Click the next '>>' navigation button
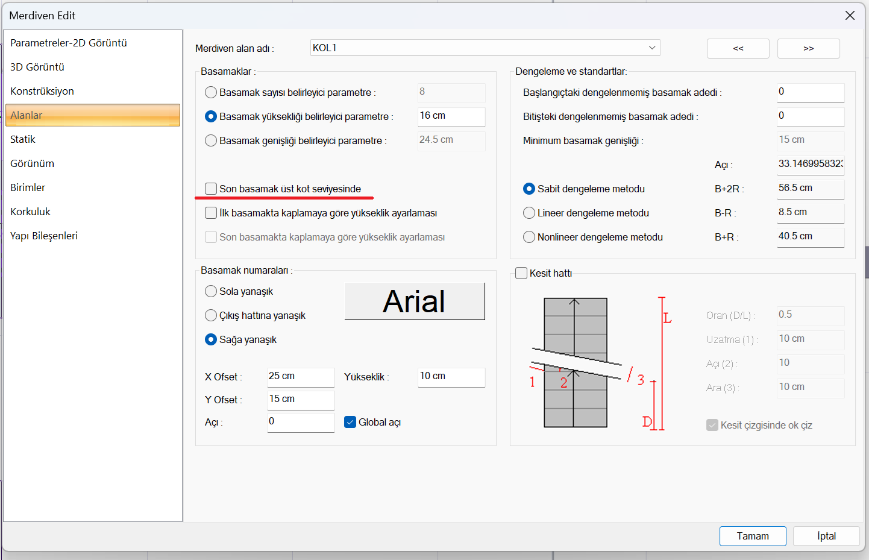This screenshot has height=560, width=869. click(808, 48)
